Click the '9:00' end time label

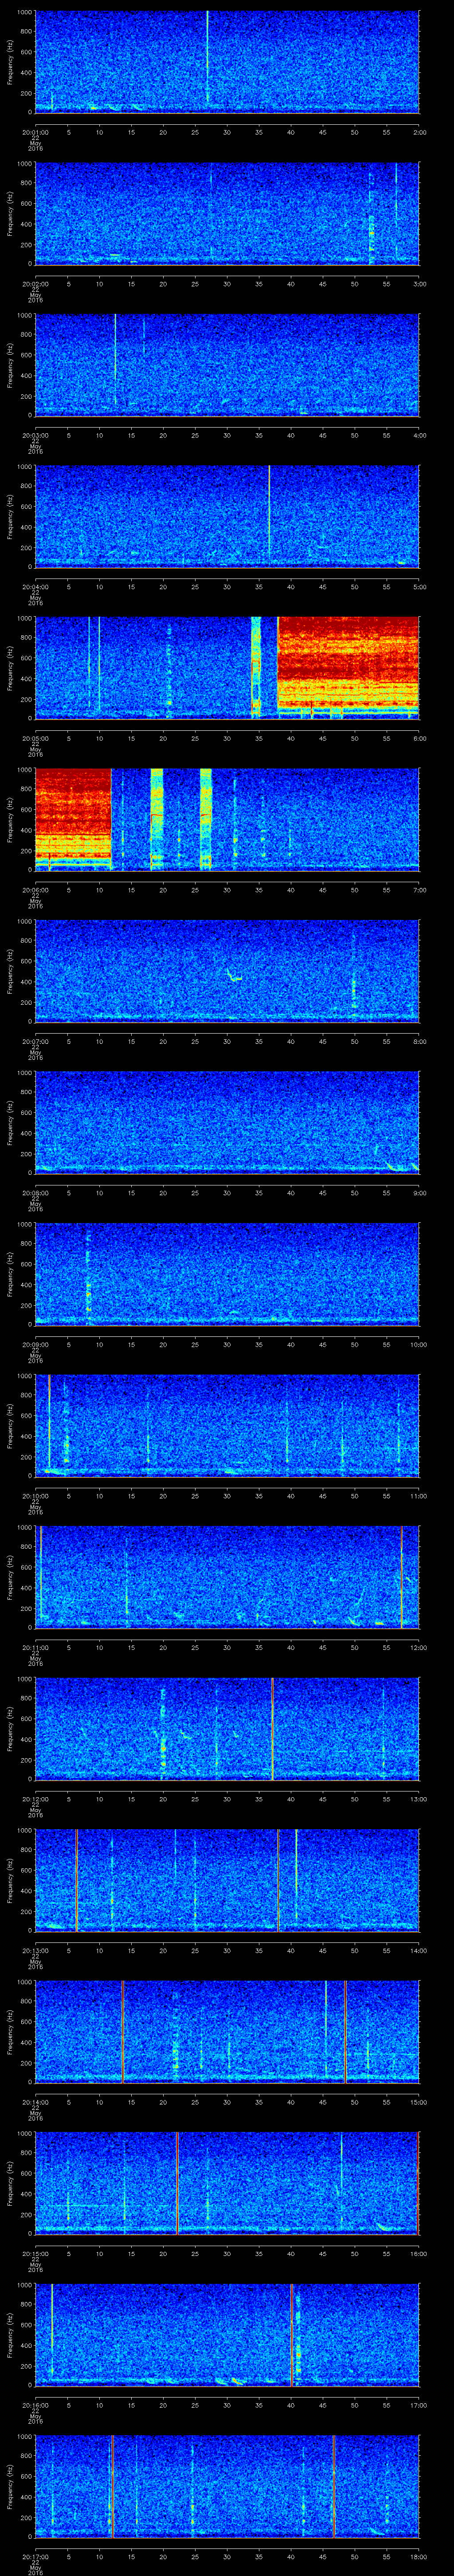419,1192
